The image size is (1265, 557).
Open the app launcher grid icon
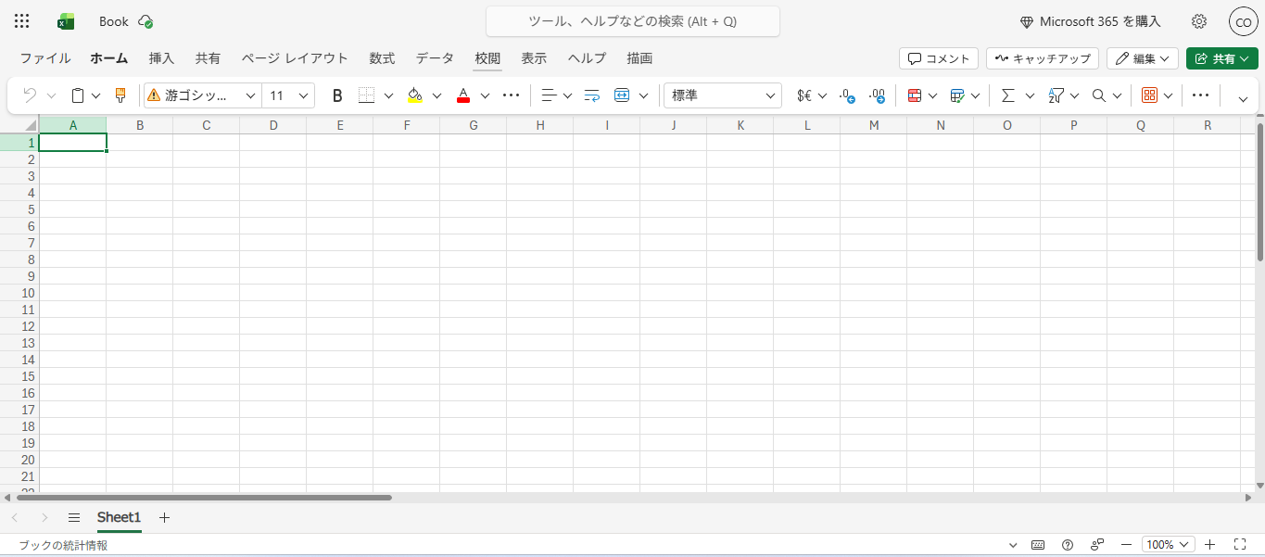pos(22,21)
